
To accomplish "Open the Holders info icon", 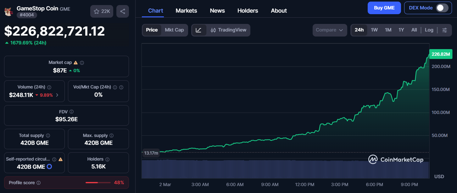I will [x=107, y=159].
